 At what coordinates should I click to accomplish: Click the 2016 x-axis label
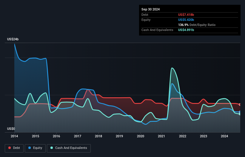(x=56, y=136)
